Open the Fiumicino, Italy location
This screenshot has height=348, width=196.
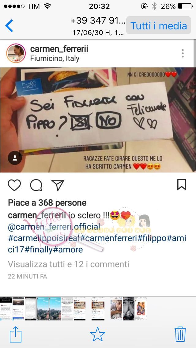55,59
